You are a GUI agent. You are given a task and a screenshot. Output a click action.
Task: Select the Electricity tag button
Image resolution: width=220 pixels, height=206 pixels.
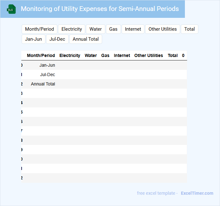point(71,29)
